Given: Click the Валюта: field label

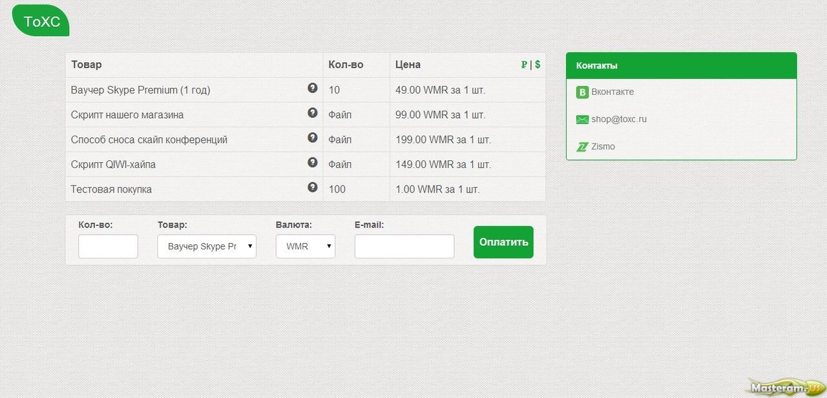Looking at the screenshot, I should [x=294, y=225].
